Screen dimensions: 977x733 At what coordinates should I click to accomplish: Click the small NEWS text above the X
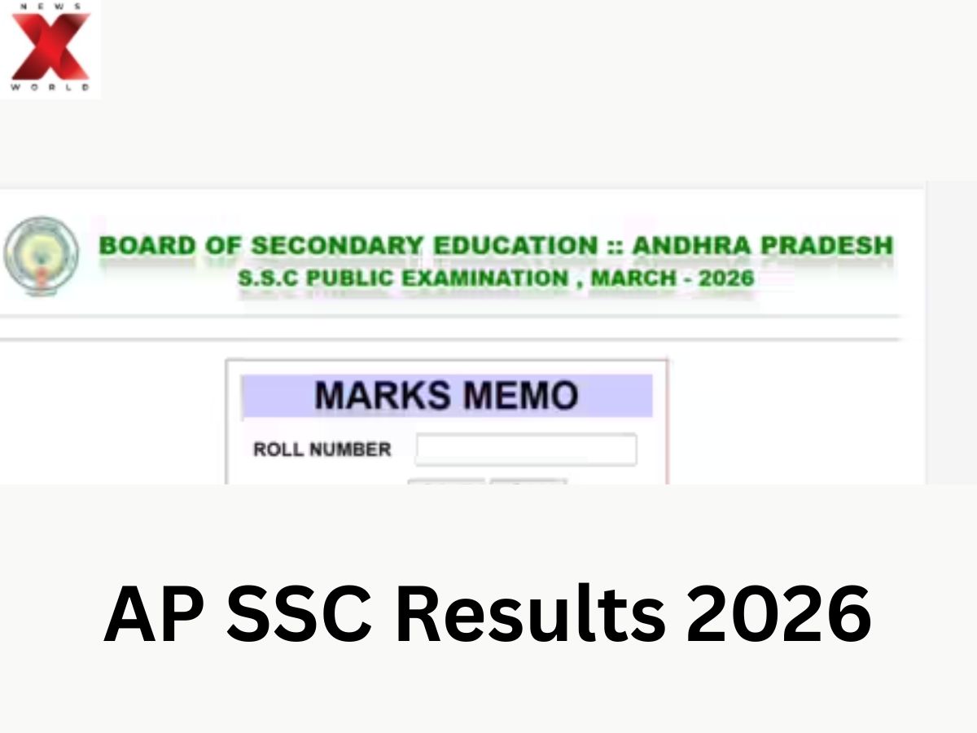[x=50, y=7]
